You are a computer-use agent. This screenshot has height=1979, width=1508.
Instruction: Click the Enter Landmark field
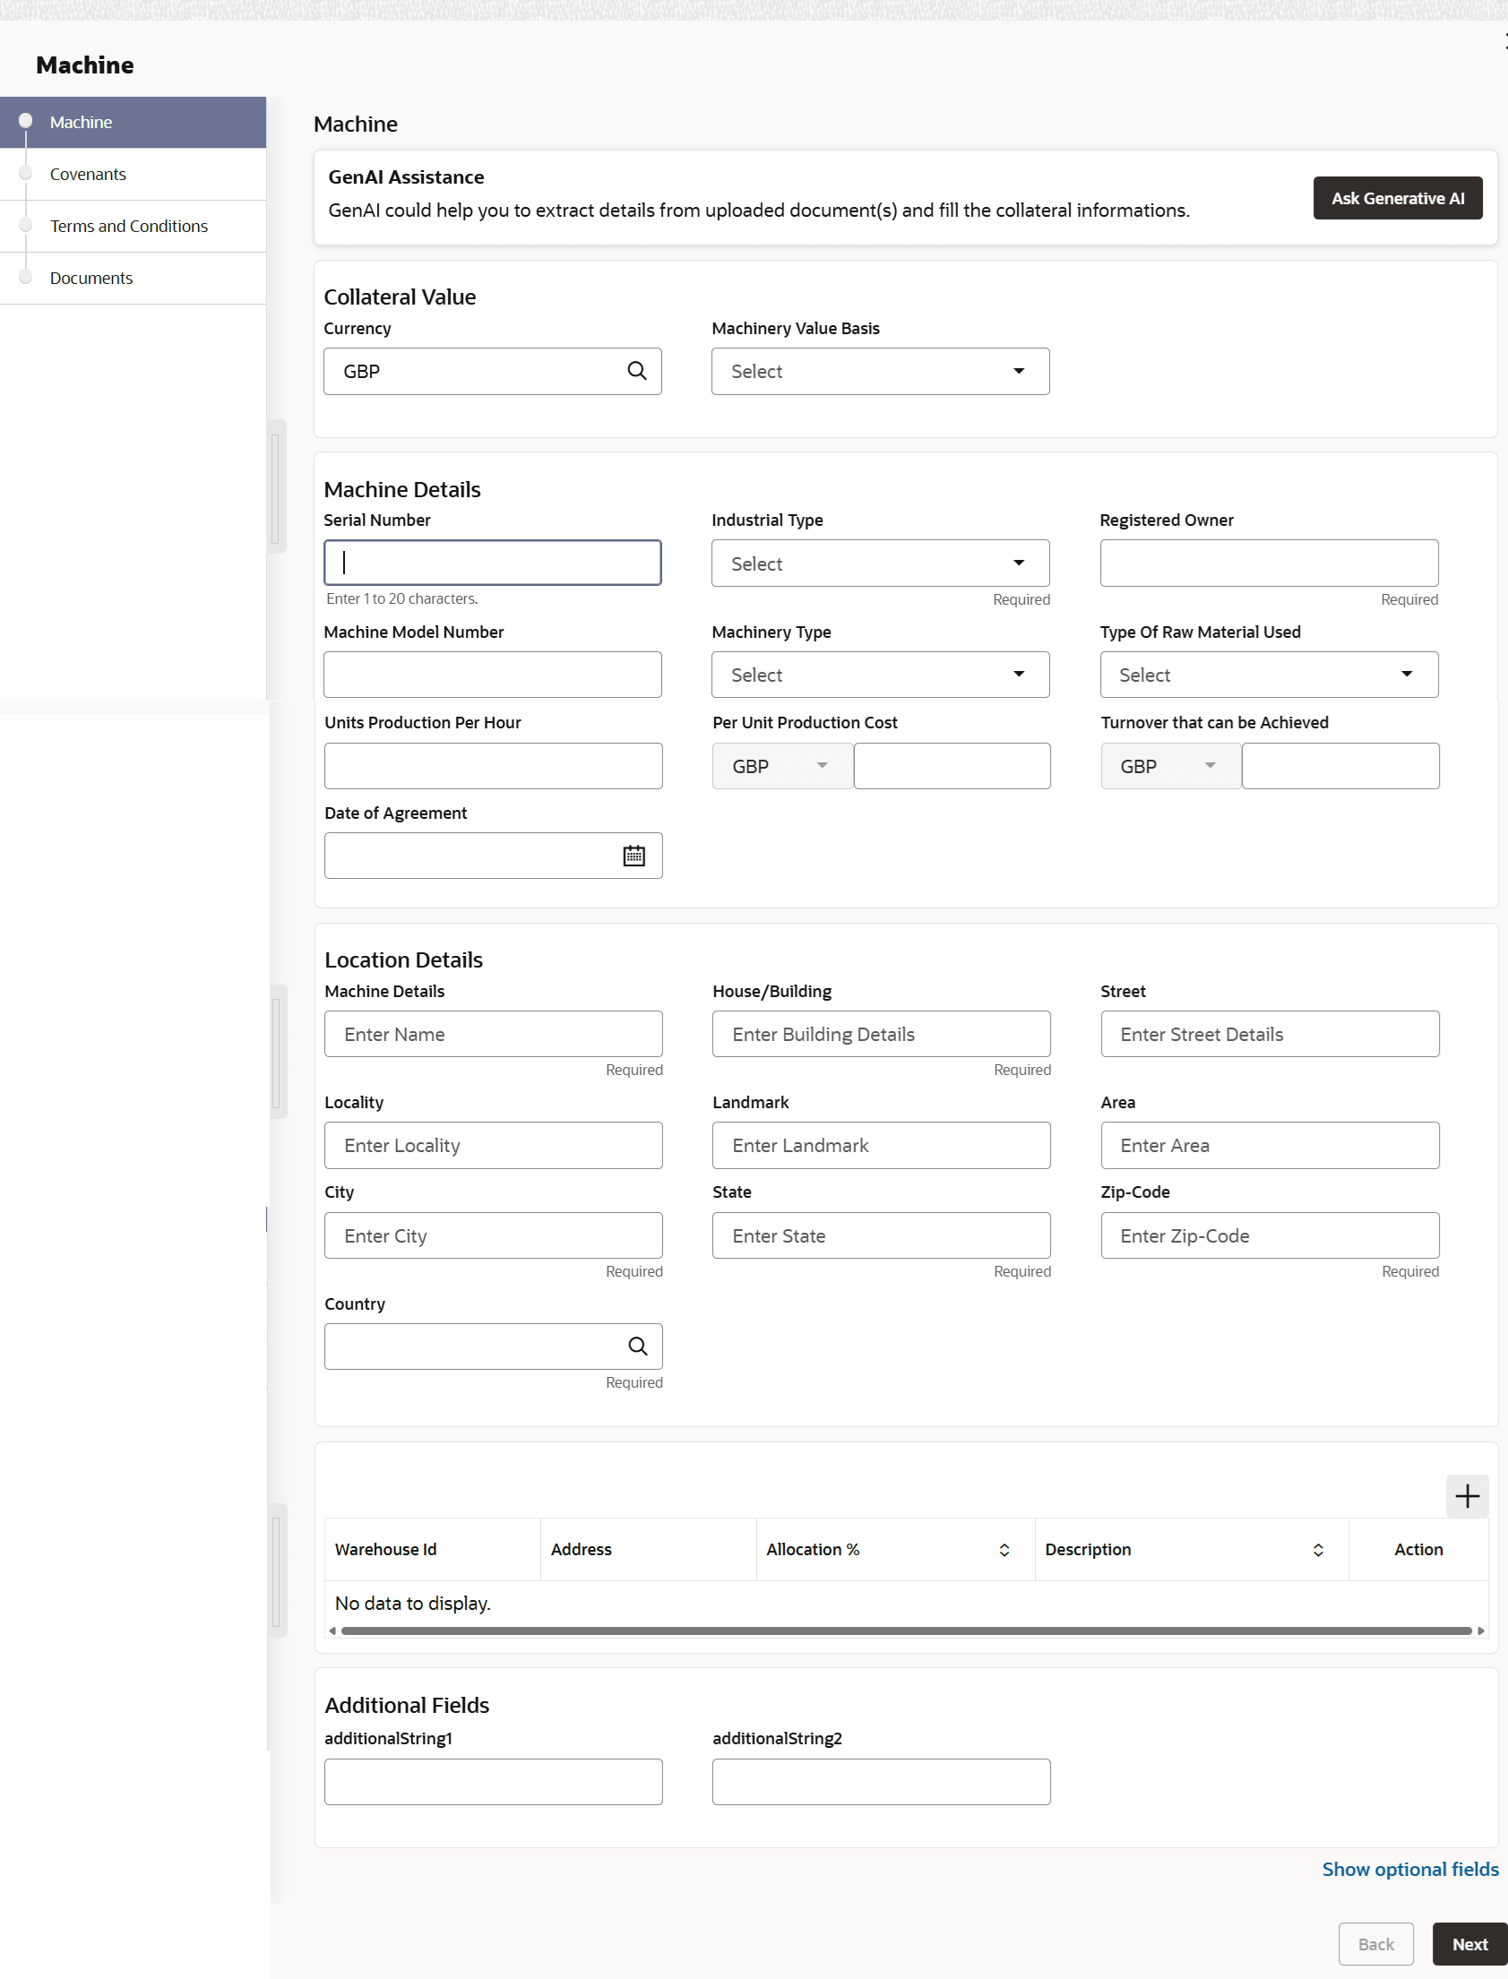coord(881,1145)
